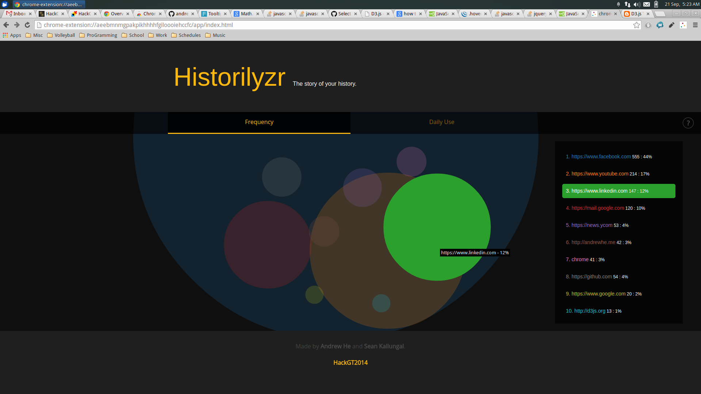Screen dimensions: 701x394
Task: Switch to the Daily Use tab
Action: point(441,122)
